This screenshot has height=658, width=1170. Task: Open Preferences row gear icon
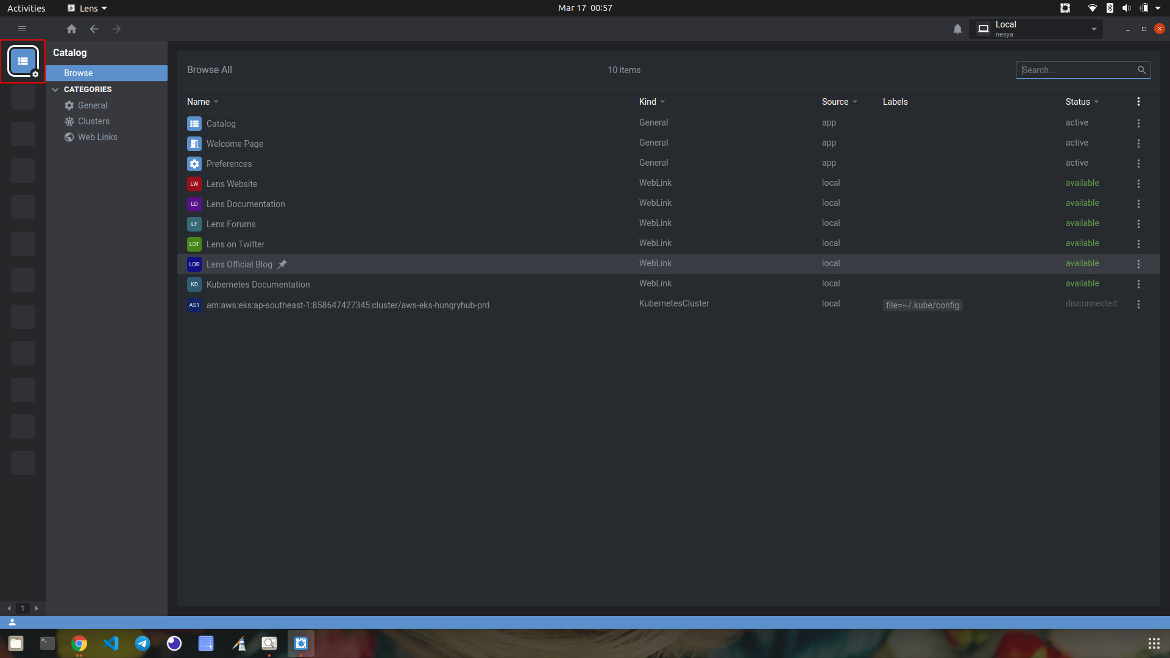tap(194, 164)
